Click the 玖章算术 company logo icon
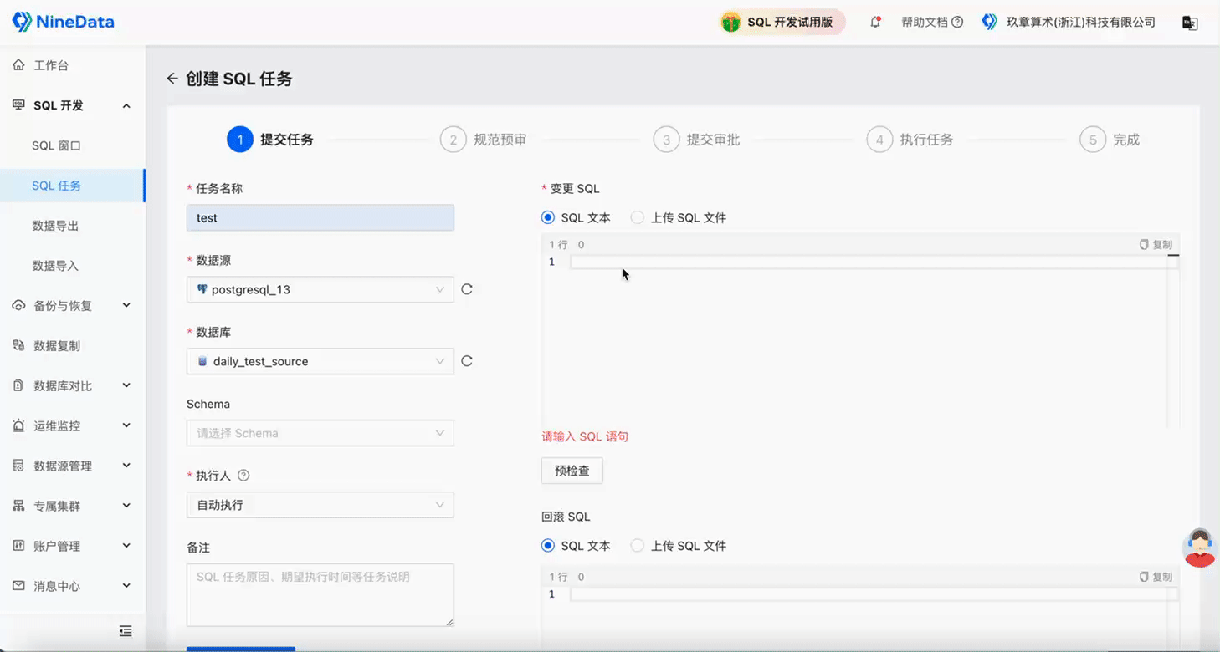Viewport: 1220px width, 652px height. click(990, 22)
